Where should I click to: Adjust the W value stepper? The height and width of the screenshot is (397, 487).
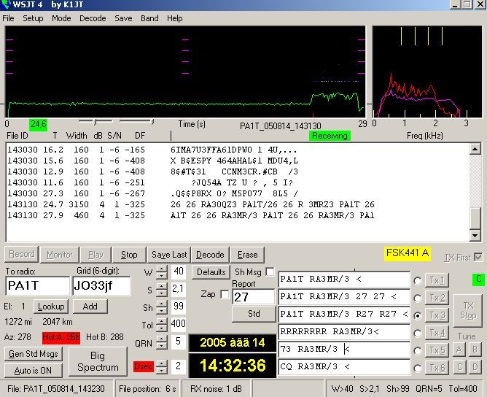(x=162, y=272)
